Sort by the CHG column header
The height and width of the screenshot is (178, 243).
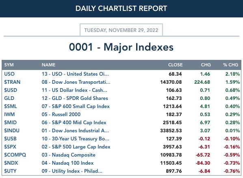[206, 65]
